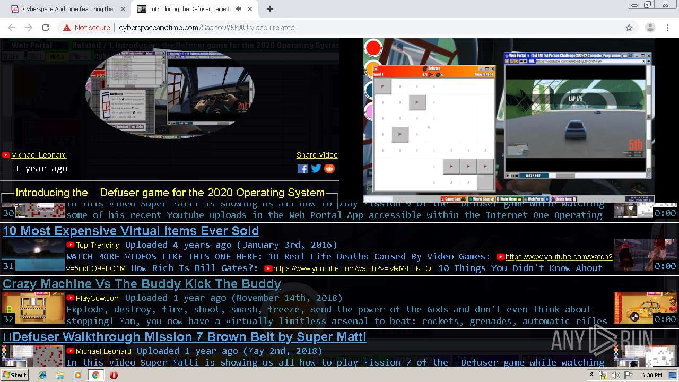Open Michael Leonard link in the Mission 7 row
The width and height of the screenshot is (679, 382).
(103, 351)
